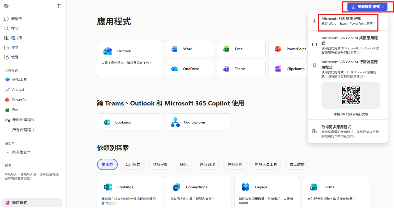
Task: Open the Bookings card beside Connections
Action: click(x=130, y=192)
